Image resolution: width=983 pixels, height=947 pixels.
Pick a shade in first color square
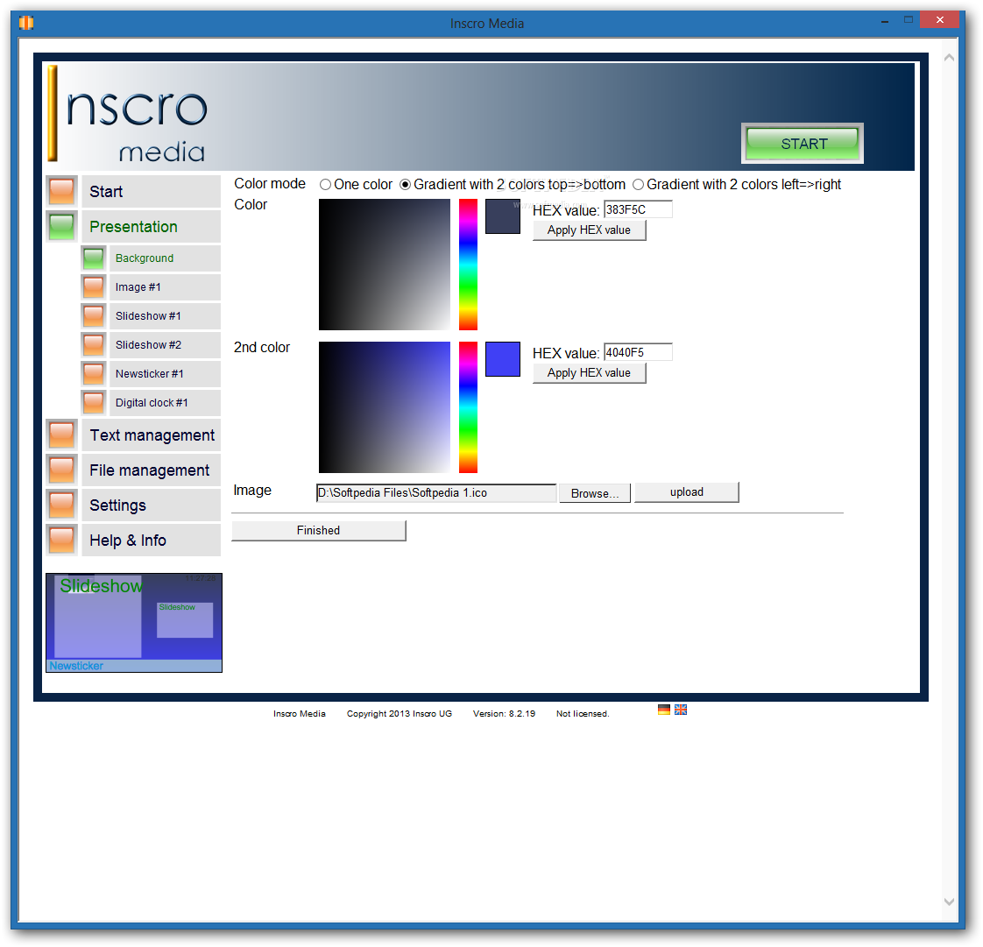coord(385,265)
